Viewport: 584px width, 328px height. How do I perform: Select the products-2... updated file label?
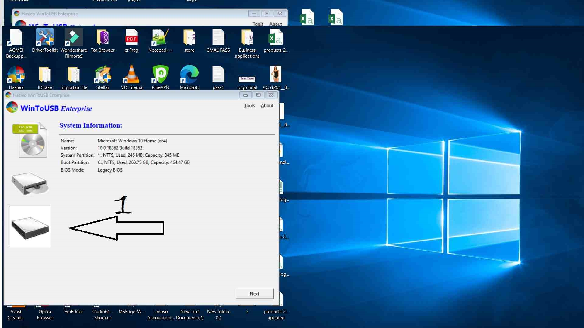(x=276, y=315)
